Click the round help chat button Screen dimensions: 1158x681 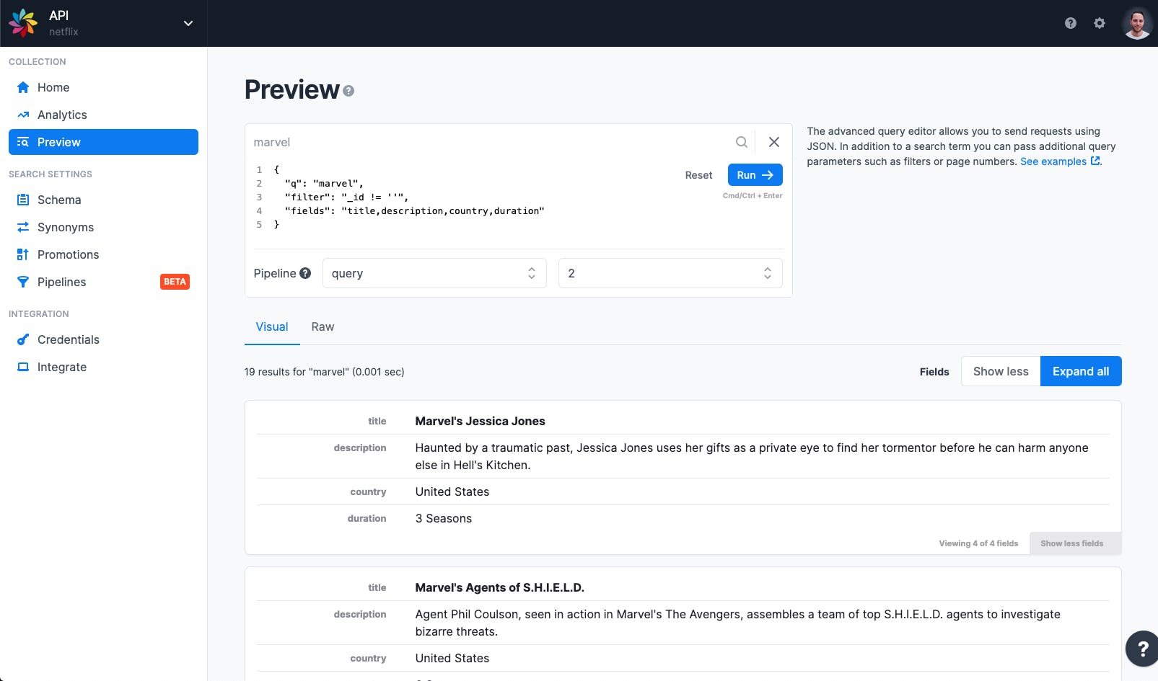[1142, 649]
